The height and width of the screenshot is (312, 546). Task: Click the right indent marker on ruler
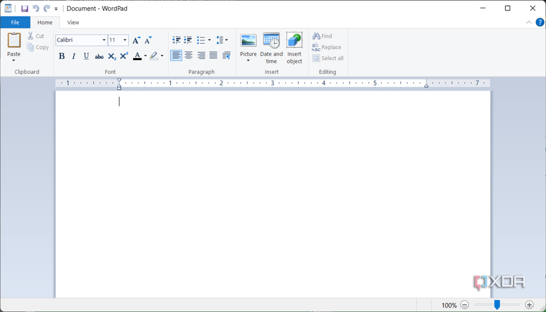426,85
